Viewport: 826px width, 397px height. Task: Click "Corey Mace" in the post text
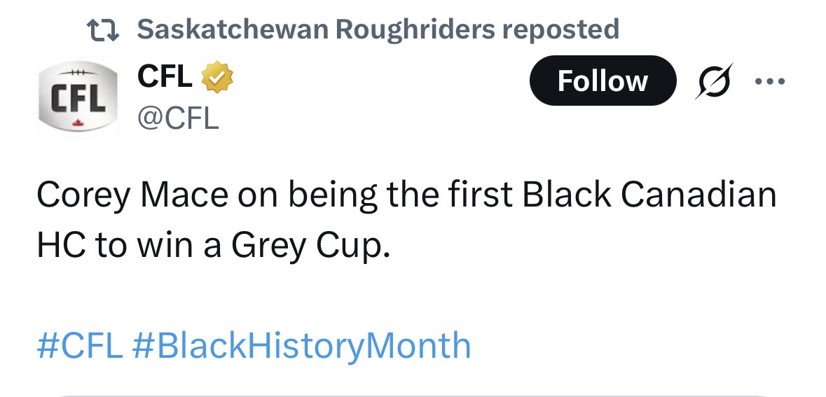[x=132, y=196]
